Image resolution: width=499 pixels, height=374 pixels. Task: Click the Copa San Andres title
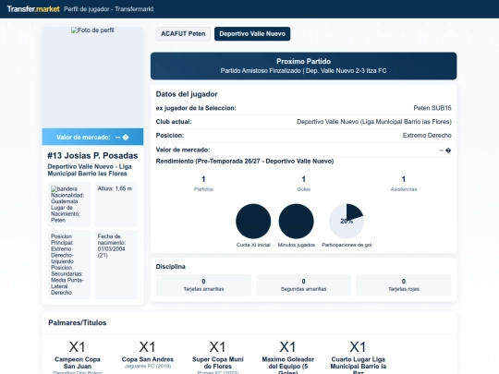coord(148,359)
